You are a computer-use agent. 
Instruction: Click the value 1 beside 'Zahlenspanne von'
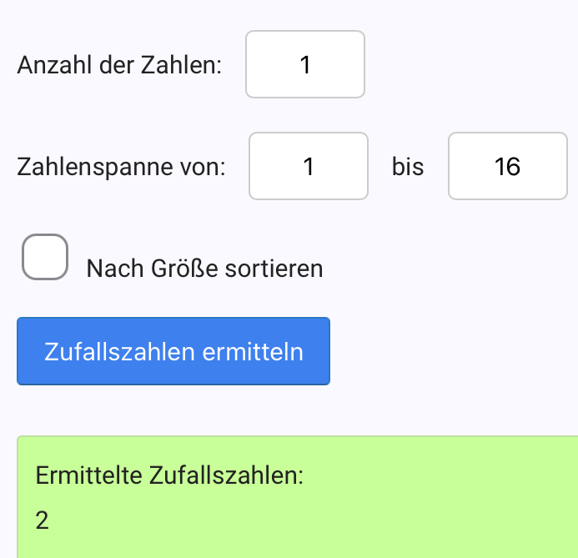309,167
